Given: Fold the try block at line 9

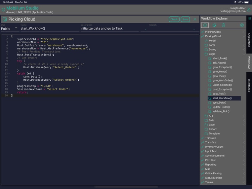Looking at the screenshot, I should pyautogui.click(x=9, y=61).
